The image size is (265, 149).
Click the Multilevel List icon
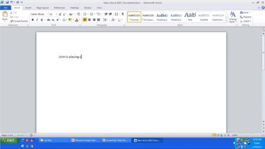99,14
